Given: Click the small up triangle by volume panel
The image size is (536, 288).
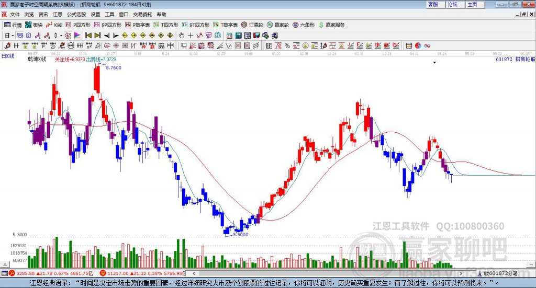Looking at the screenshot, I should 5,264.
